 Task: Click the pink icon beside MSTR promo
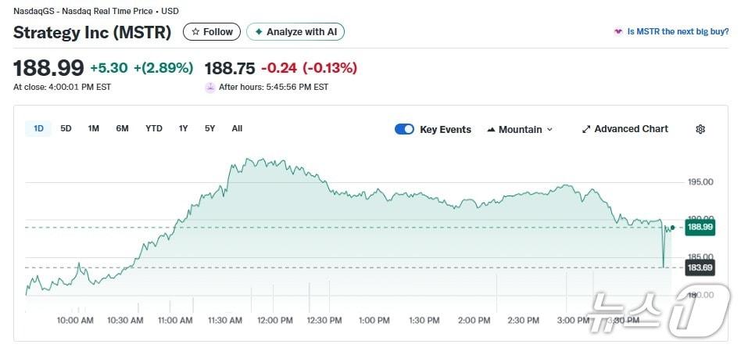pyautogui.click(x=618, y=32)
